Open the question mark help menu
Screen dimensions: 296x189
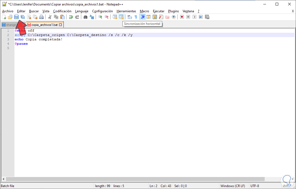coord(199,11)
